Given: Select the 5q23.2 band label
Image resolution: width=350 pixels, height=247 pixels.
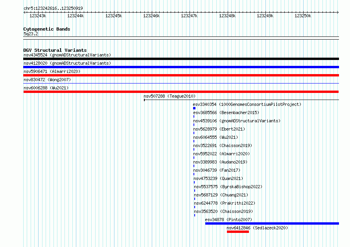Looking at the screenshot, I should click(x=31, y=34).
